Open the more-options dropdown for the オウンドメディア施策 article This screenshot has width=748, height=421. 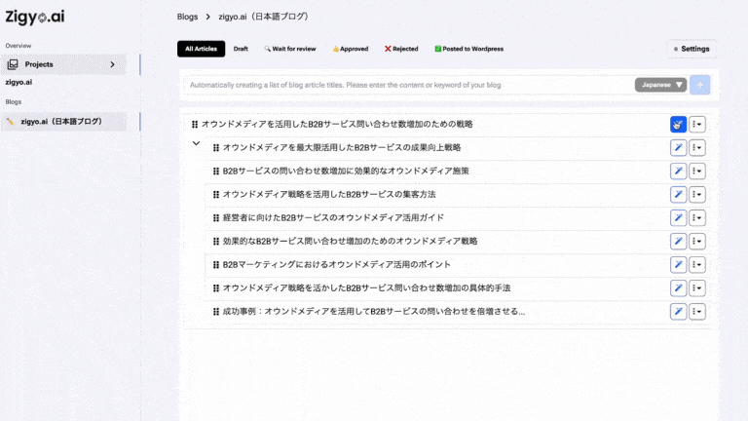697,171
